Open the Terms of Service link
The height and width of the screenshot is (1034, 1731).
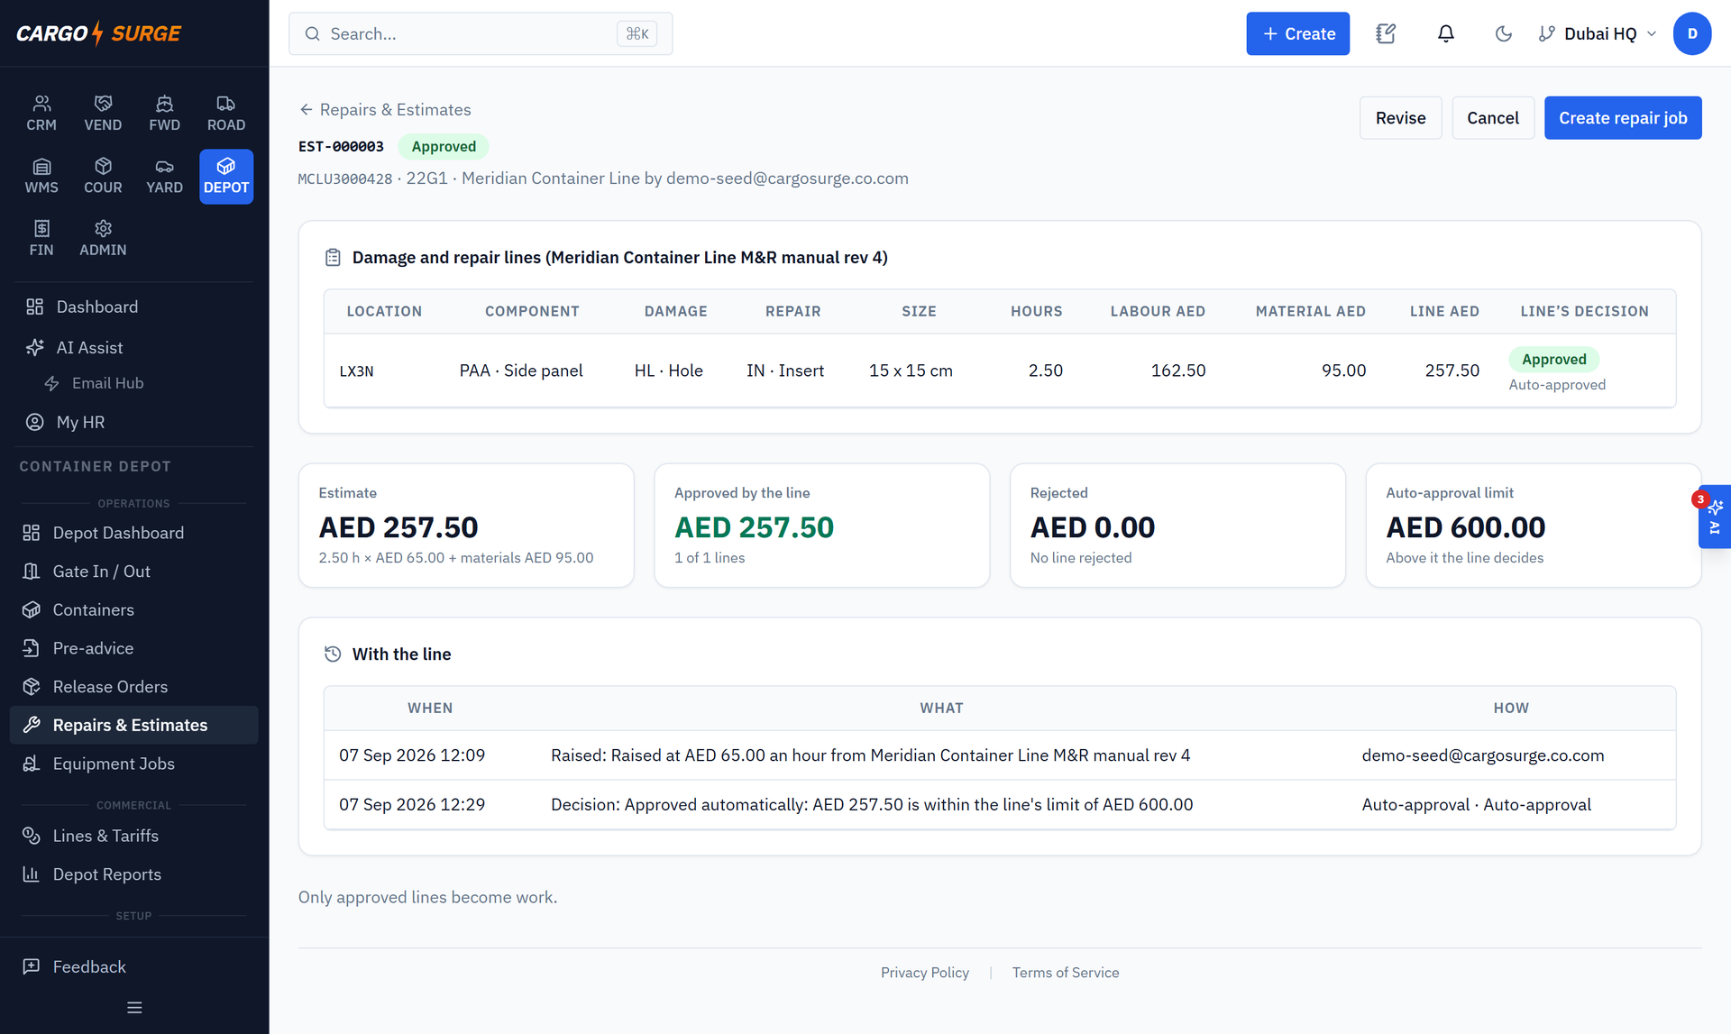coord(1065,973)
